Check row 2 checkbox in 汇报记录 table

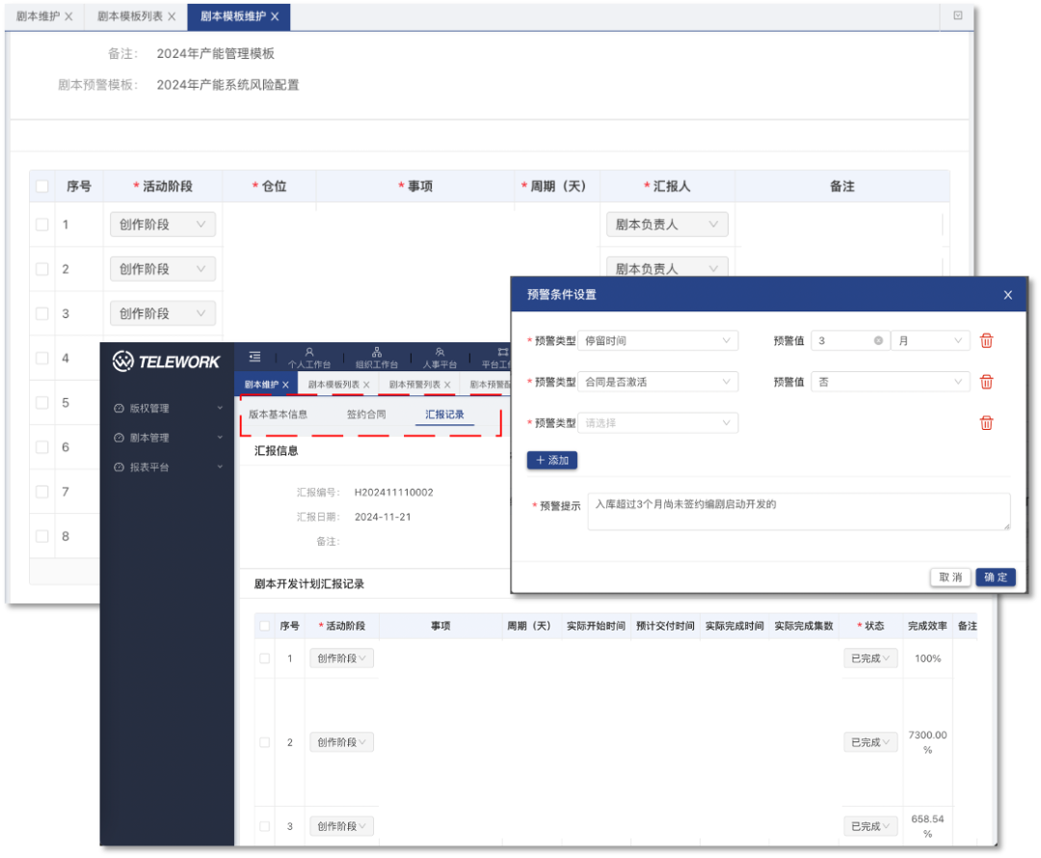tap(265, 741)
